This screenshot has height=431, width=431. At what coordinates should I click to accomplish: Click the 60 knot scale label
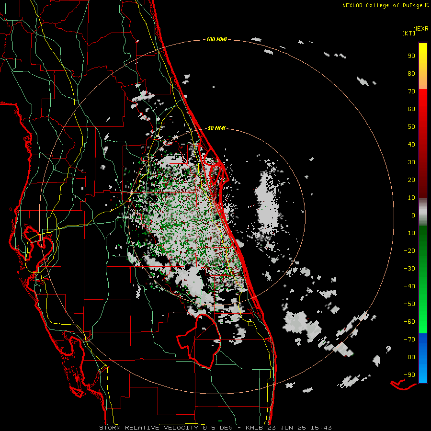click(411, 109)
